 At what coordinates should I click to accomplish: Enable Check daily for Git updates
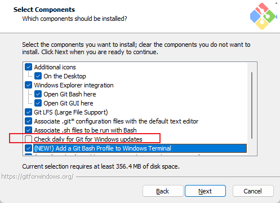click(28, 139)
